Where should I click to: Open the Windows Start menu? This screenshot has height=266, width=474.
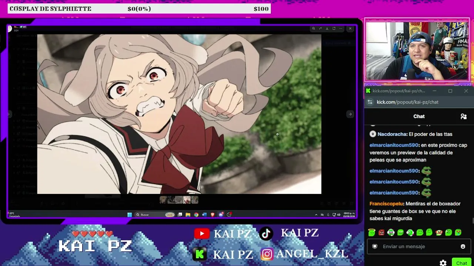[130, 215]
